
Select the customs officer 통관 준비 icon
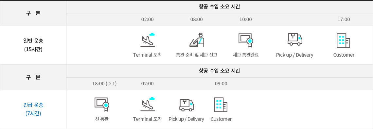point(197,40)
